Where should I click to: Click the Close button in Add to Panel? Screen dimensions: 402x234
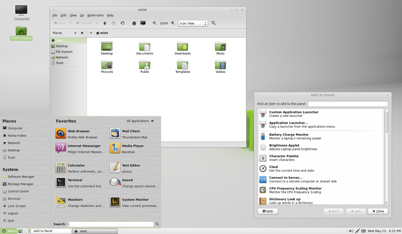(378, 211)
